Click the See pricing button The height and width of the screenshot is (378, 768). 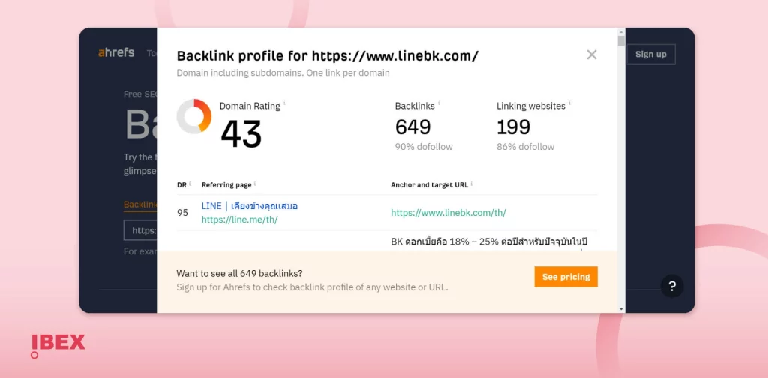pos(565,277)
